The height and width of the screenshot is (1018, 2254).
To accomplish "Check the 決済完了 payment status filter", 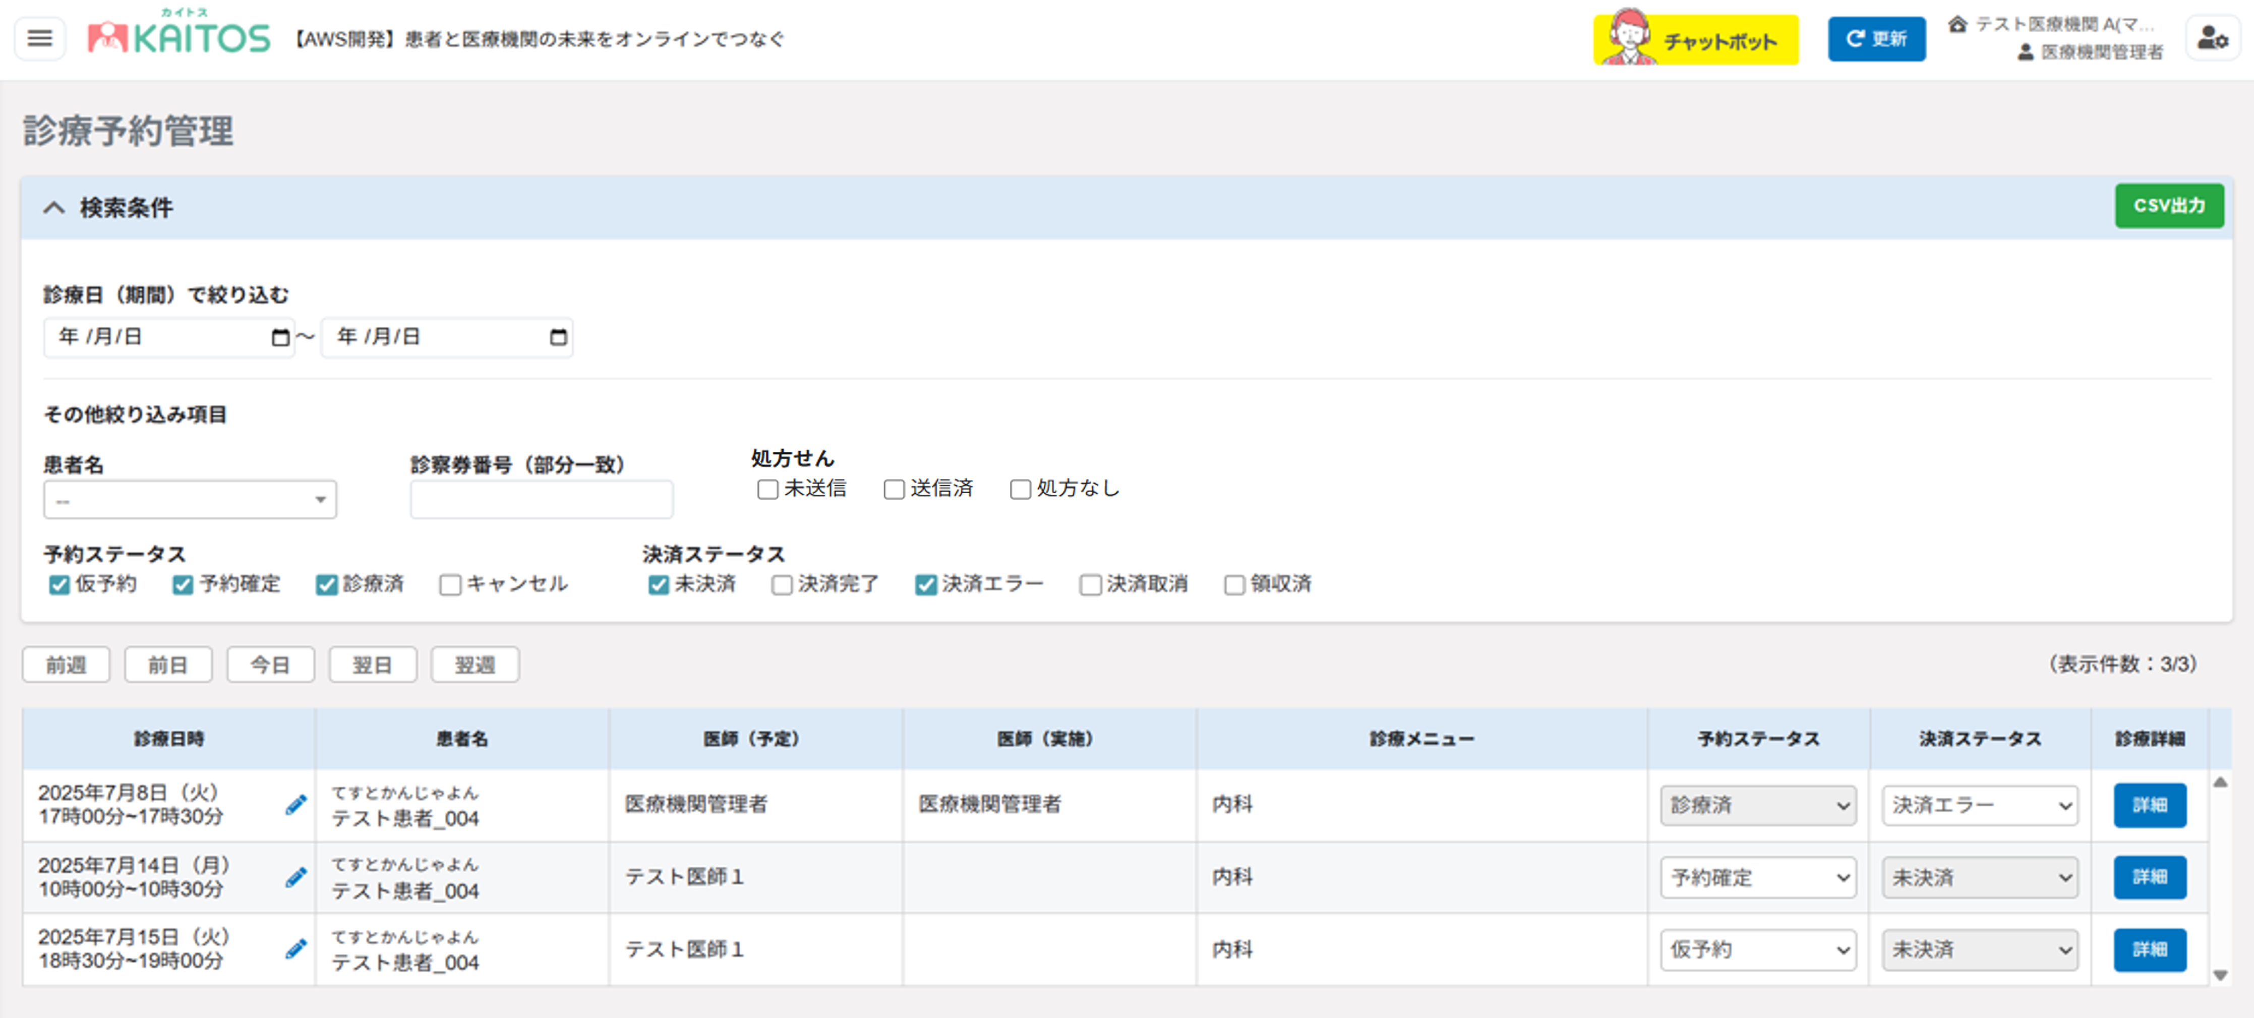I will point(782,584).
